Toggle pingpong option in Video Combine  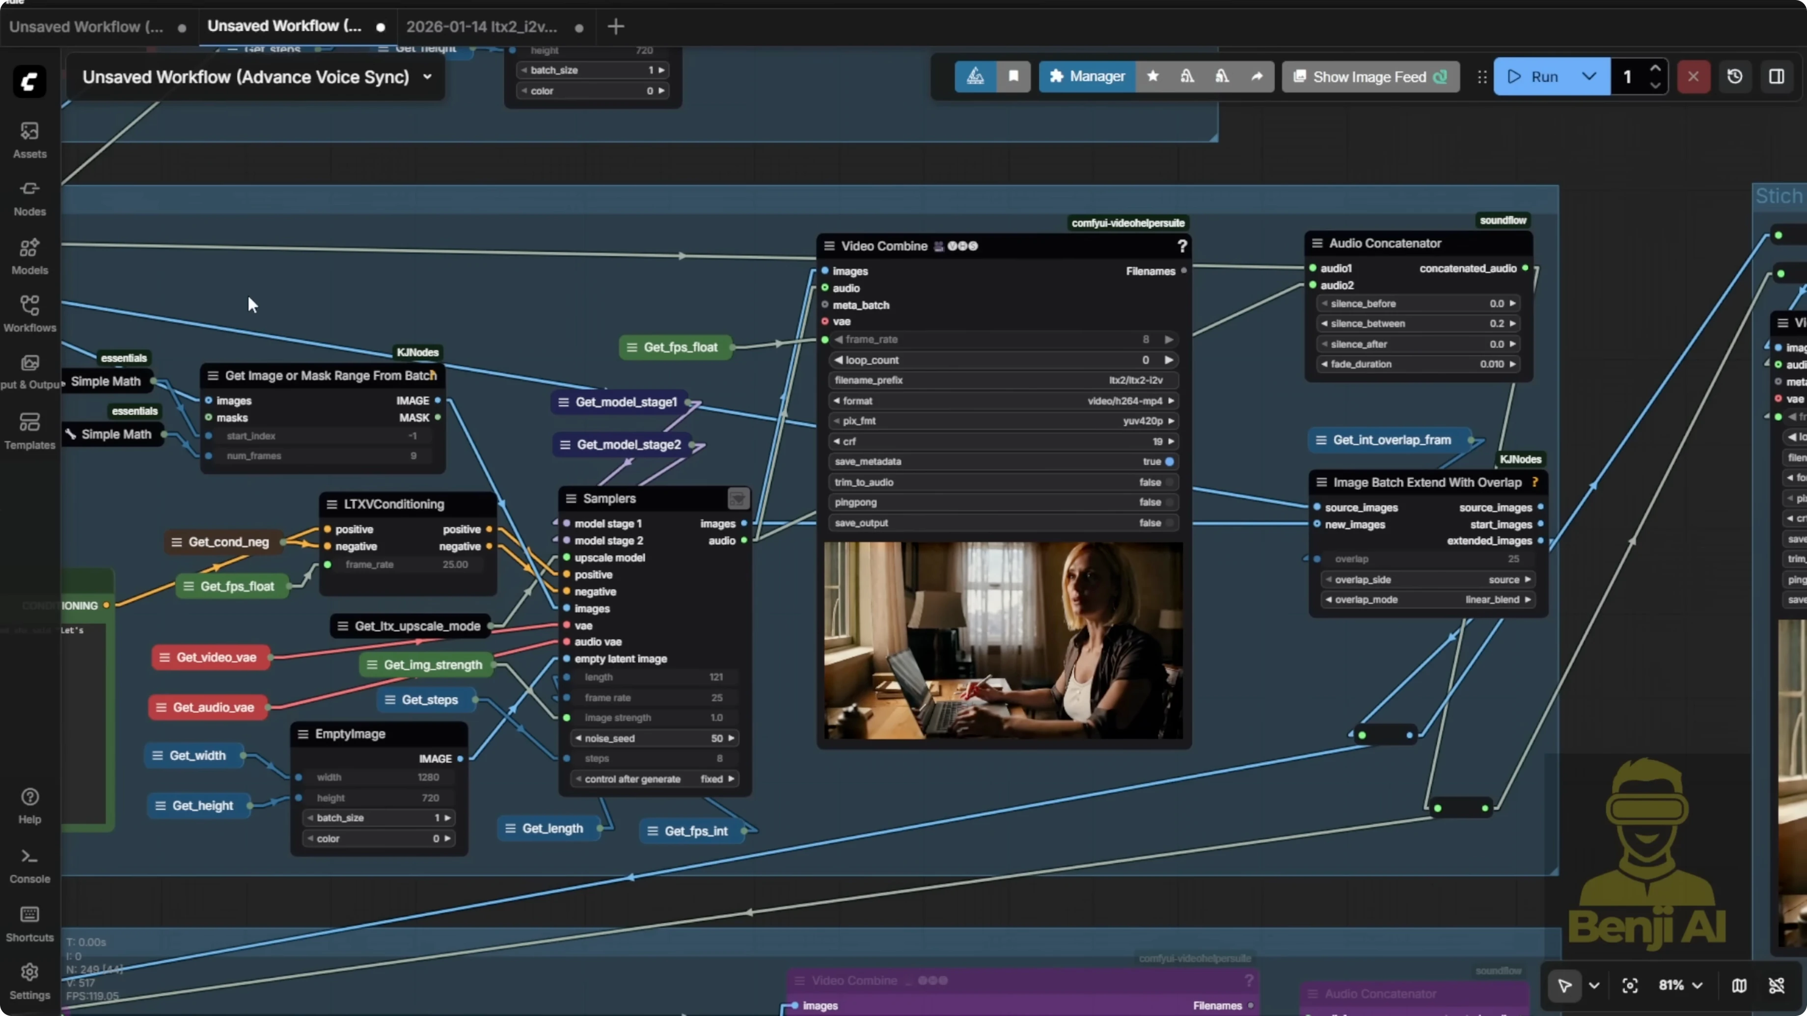(x=1169, y=502)
